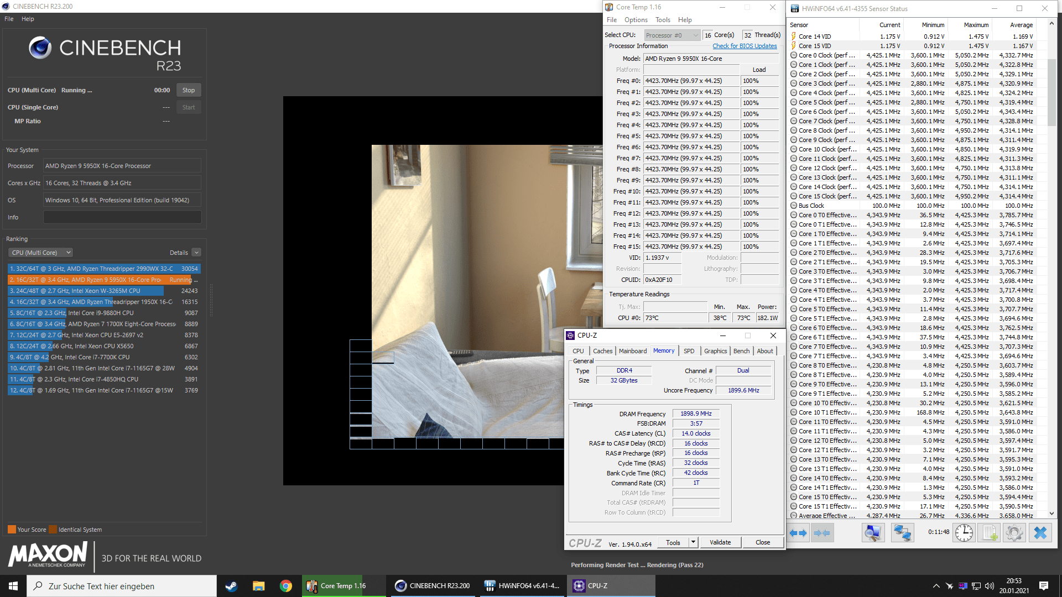Expand ranking Details chevron
Image resolution: width=1062 pixels, height=597 pixels.
coord(196,253)
